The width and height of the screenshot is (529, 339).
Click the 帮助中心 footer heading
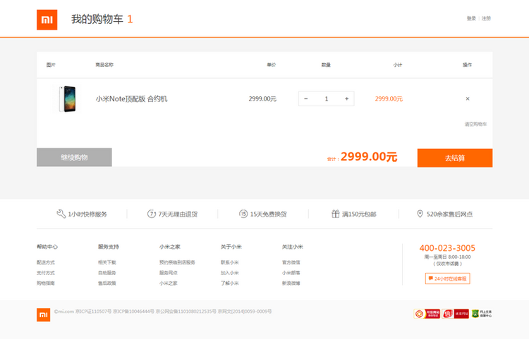[x=47, y=247]
